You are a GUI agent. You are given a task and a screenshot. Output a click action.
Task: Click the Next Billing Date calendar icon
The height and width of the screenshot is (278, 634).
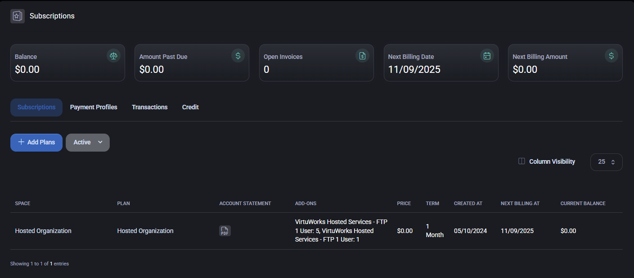[487, 56]
